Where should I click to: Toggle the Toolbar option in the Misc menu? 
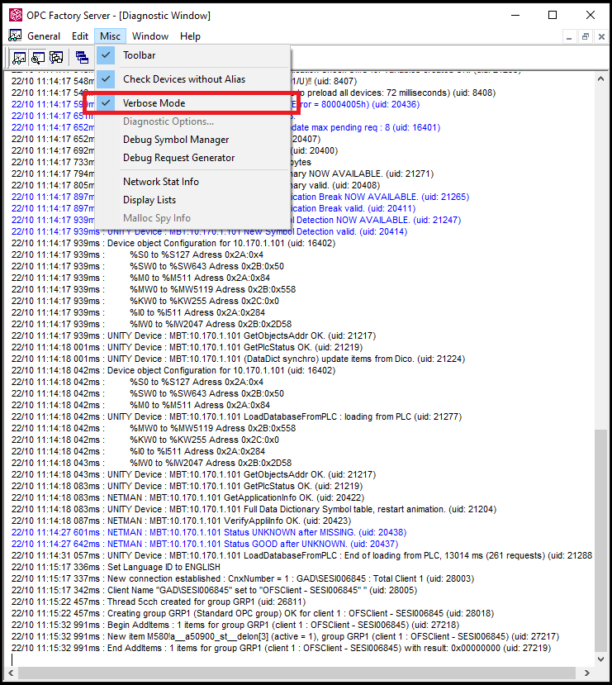click(x=192, y=55)
